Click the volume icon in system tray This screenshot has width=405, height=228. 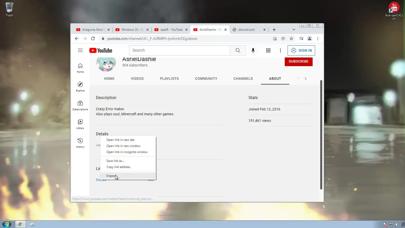pos(397,224)
